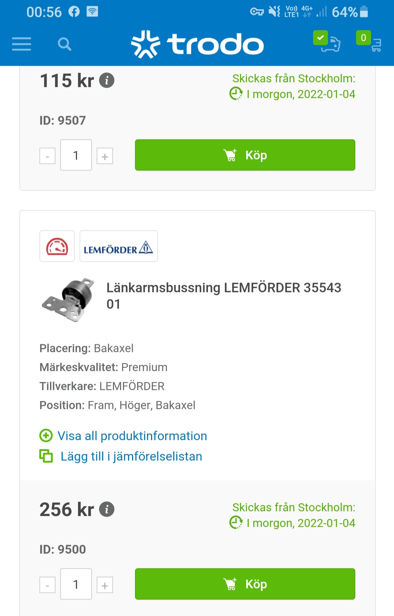This screenshot has width=394, height=616.
Task: Open the hamburger navigation menu
Action: tap(22, 44)
